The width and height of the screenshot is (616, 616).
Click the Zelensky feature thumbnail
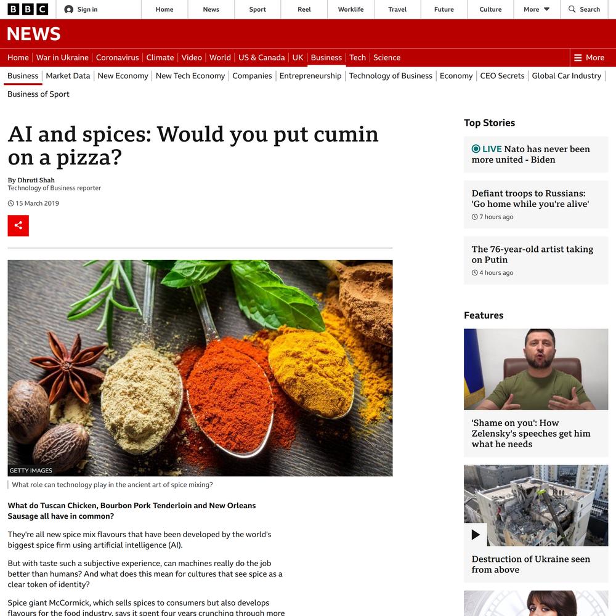[536, 369]
